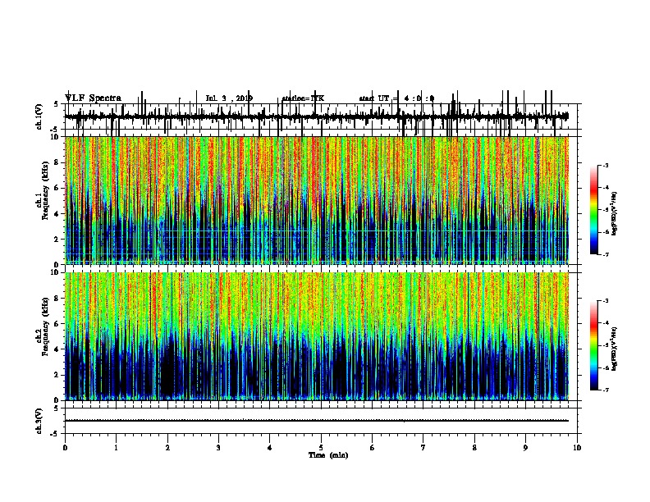Screen dimensions: 650x502
Task: Click the "-3" label on ch.1 color scale
Action: [605, 165]
